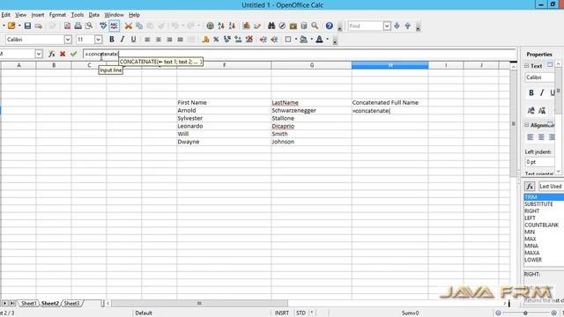Select the cell containing Schwarzenegger
The height and width of the screenshot is (317, 564).
(311, 110)
